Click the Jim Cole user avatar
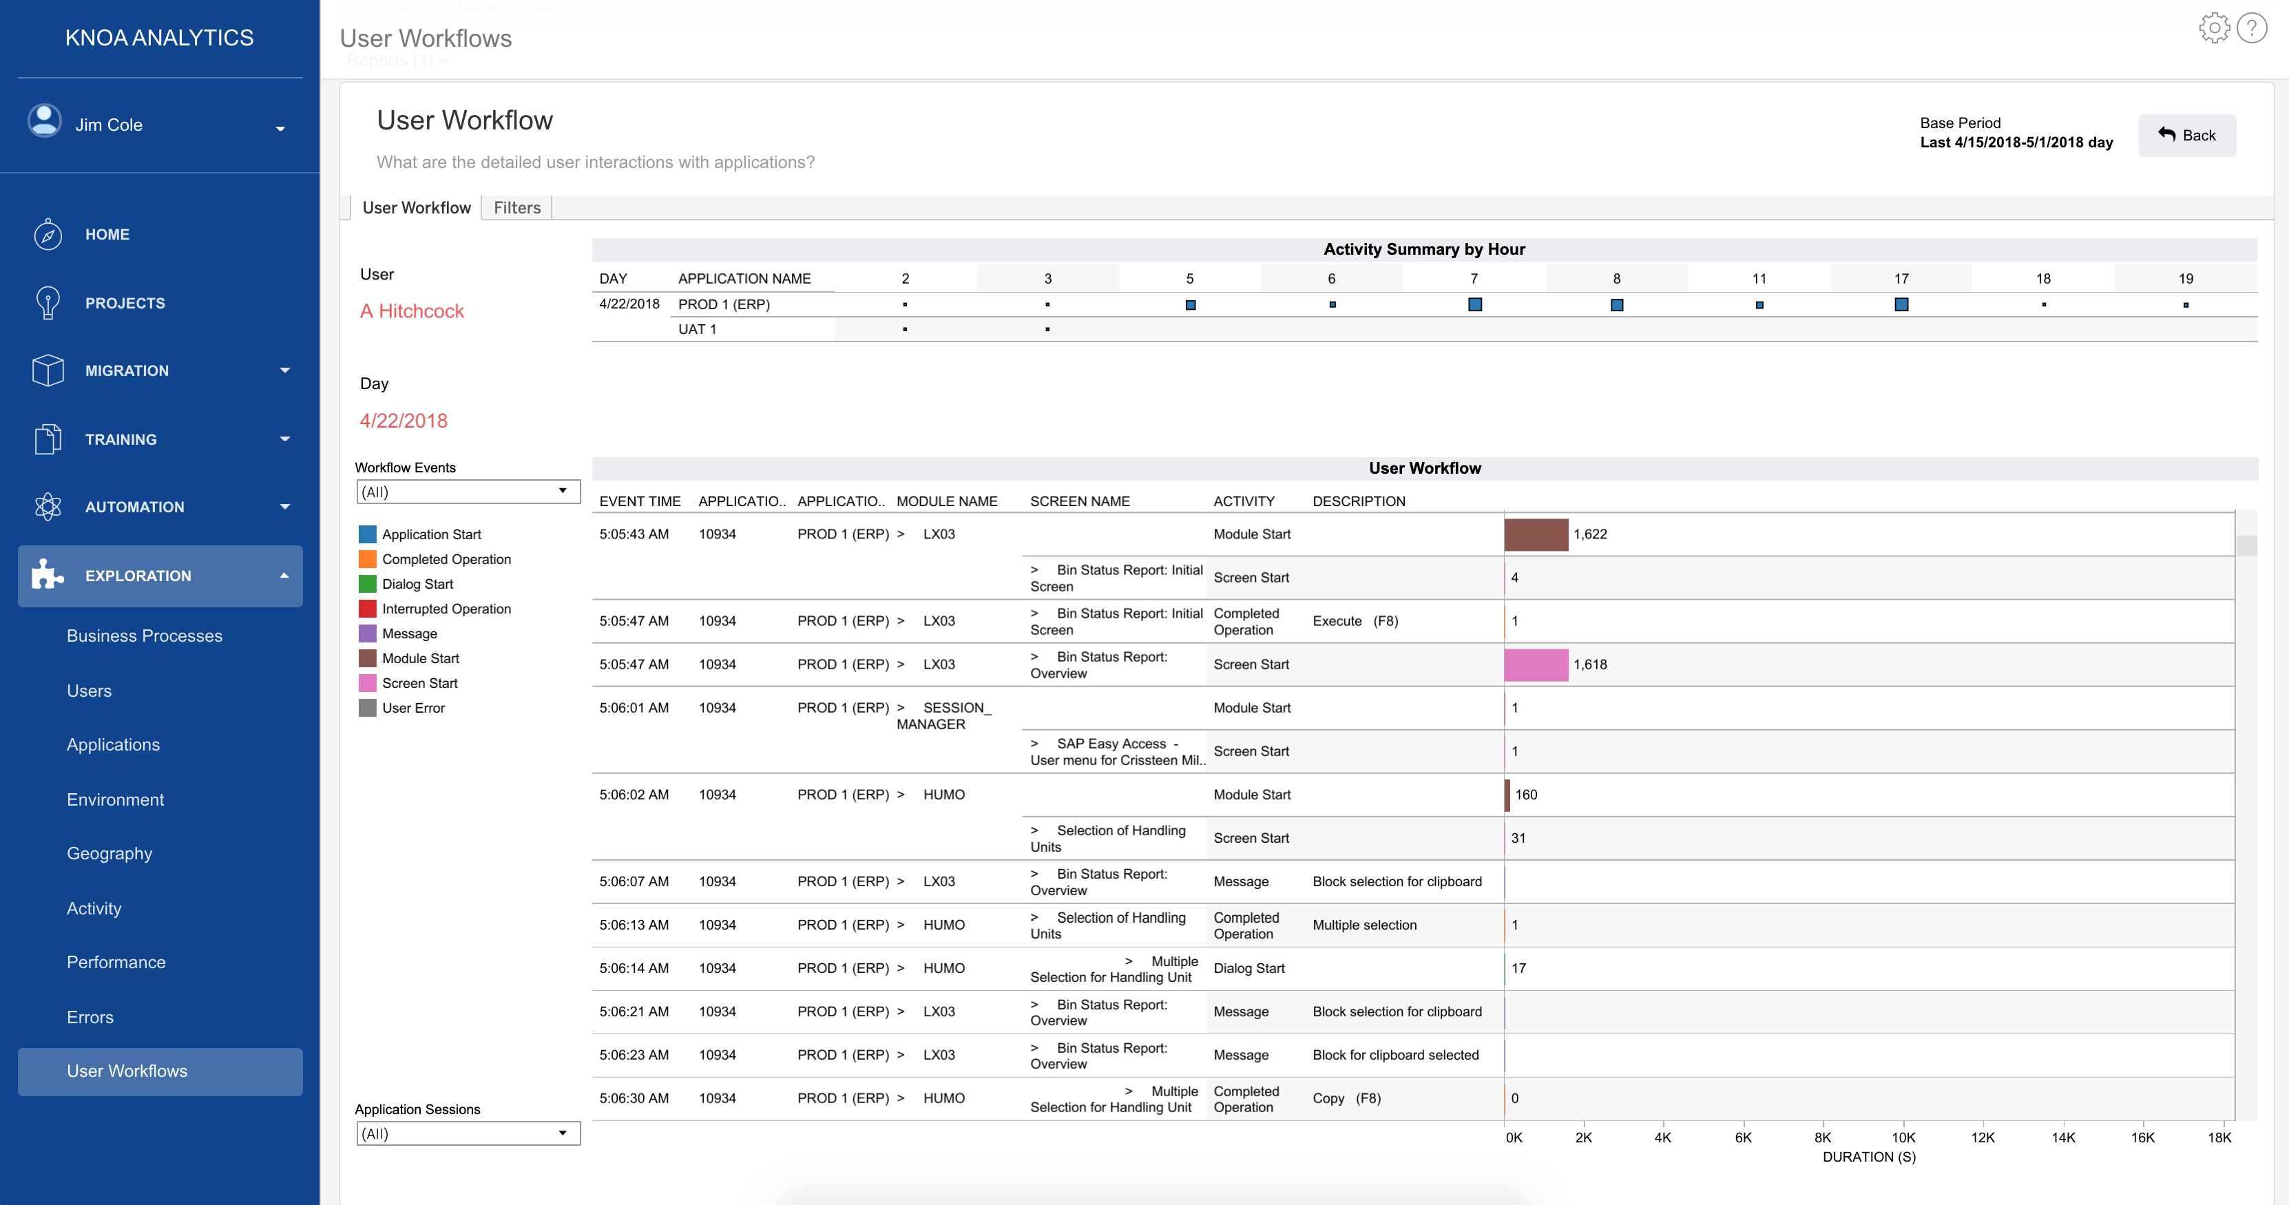This screenshot has width=2289, height=1205. pos(45,122)
